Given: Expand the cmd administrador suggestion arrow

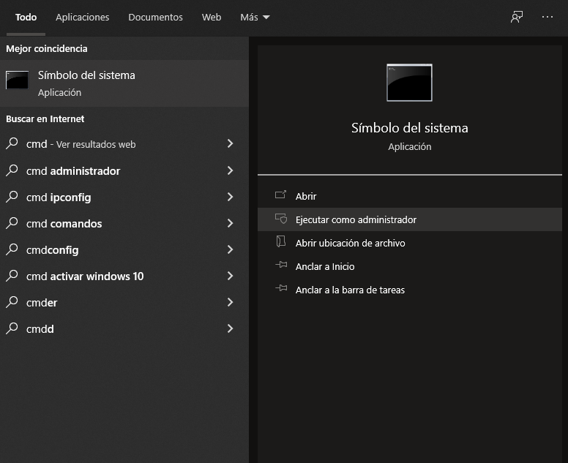Looking at the screenshot, I should click(x=230, y=170).
